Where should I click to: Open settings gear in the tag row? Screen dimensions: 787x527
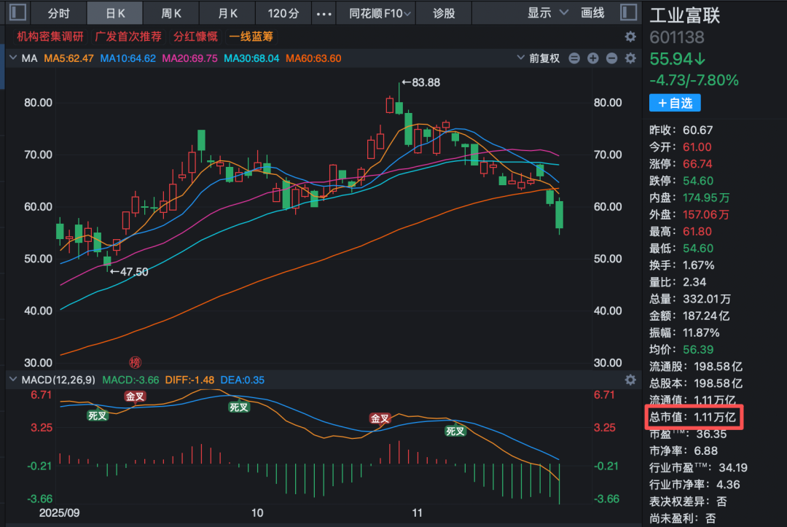point(630,37)
